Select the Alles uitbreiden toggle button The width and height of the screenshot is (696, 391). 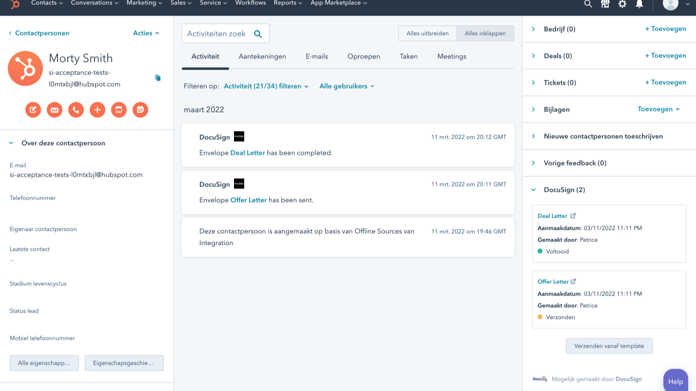pyautogui.click(x=427, y=33)
